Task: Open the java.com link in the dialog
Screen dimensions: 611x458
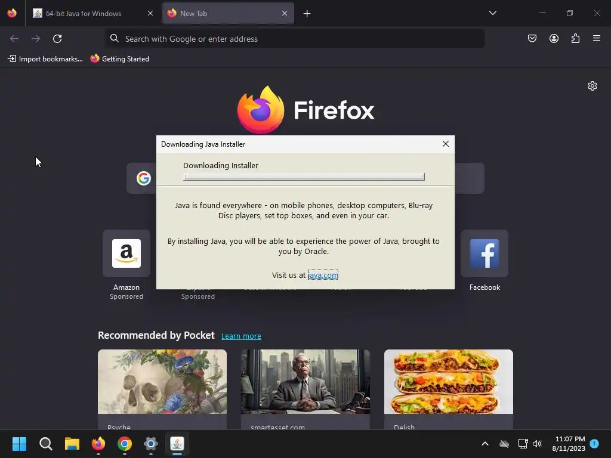Action: click(x=323, y=275)
